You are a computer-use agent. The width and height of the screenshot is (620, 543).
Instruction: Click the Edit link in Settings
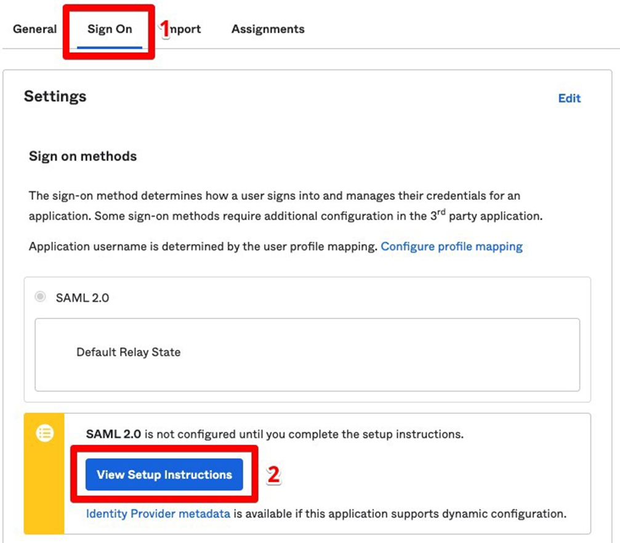tap(569, 98)
